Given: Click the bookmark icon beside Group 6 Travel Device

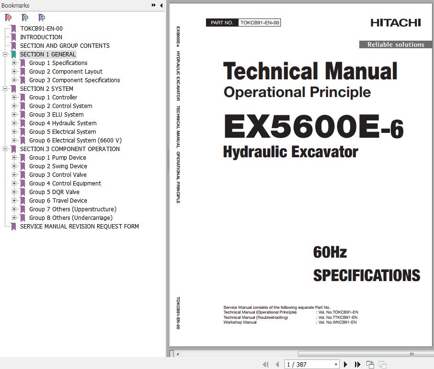Looking at the screenshot, I should [23, 201].
